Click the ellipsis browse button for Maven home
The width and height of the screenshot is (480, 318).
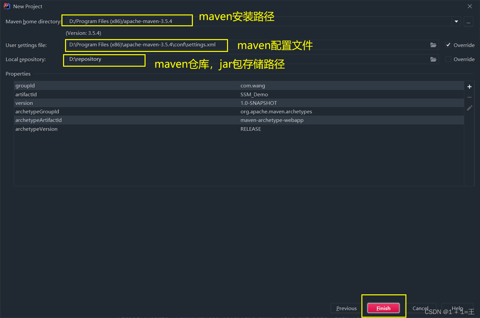[469, 22]
